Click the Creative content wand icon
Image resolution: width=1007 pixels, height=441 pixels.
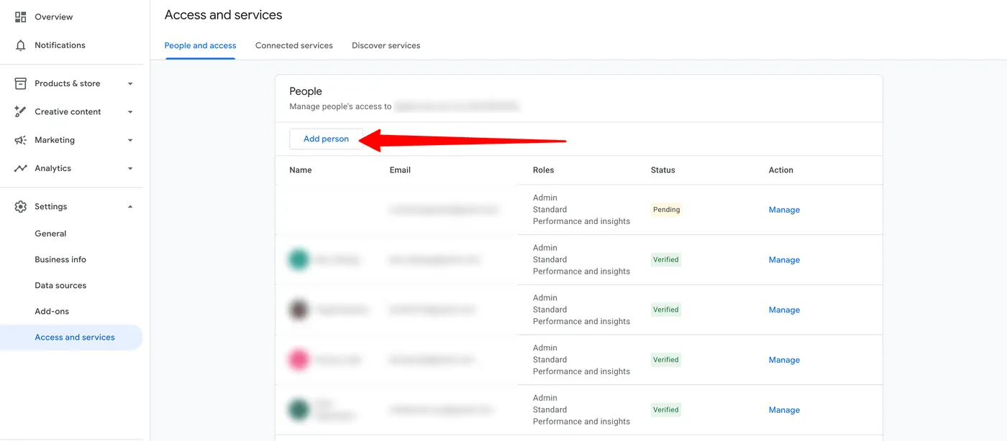coord(20,112)
